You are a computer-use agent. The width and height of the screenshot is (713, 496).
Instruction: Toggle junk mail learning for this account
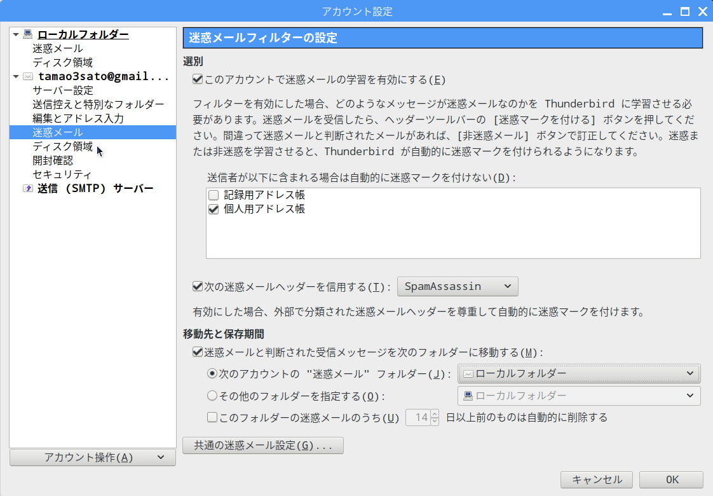pos(198,79)
